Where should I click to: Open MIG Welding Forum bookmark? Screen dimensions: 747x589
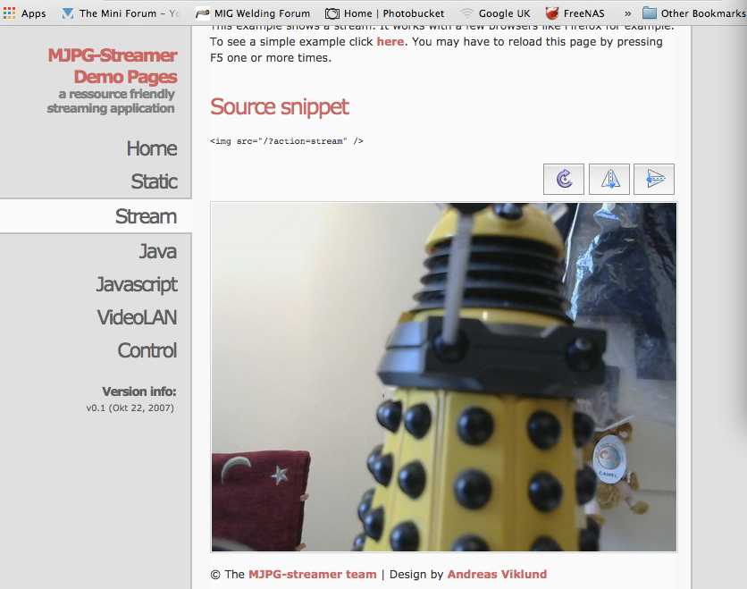point(253,13)
